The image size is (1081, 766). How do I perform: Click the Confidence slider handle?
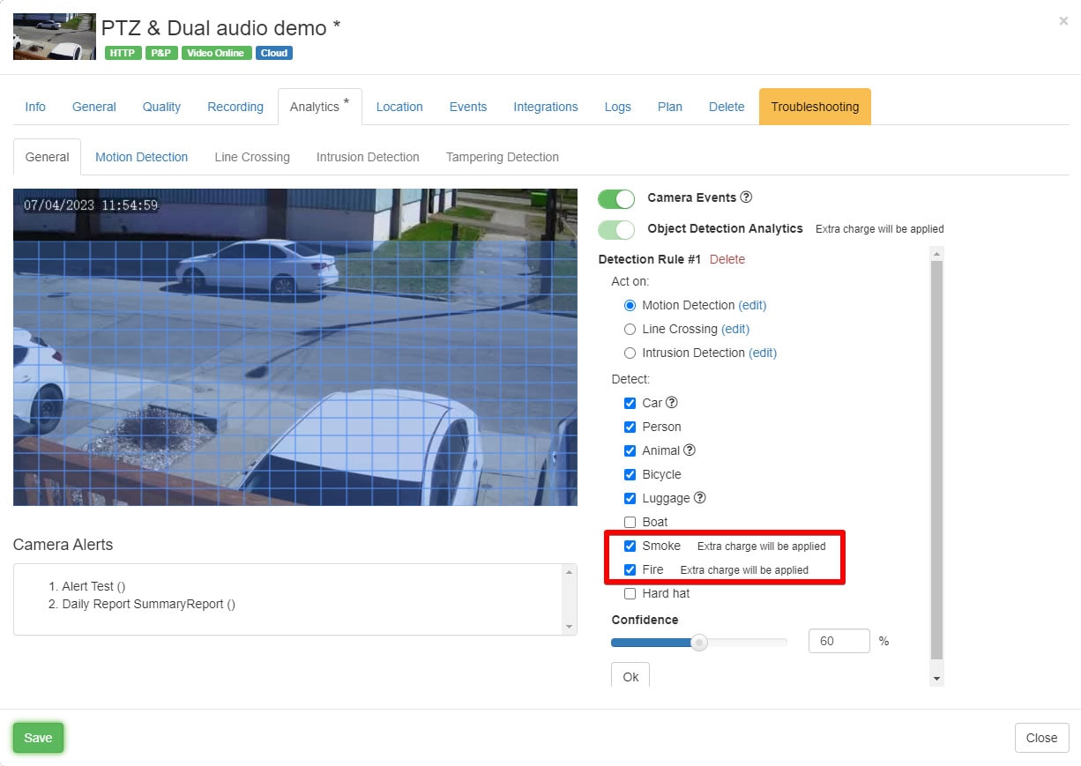coord(699,643)
